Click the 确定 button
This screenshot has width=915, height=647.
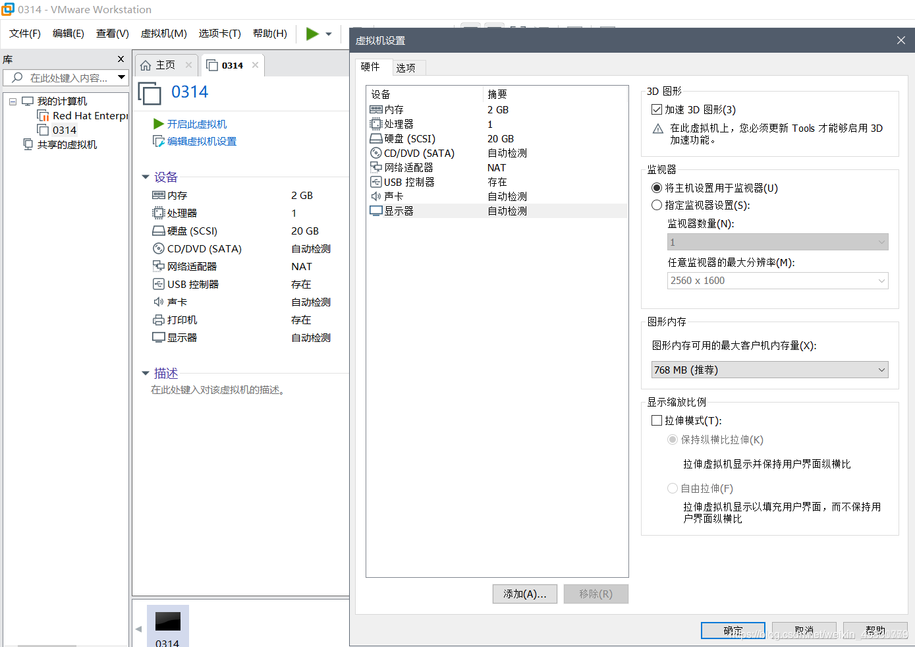coord(733,631)
